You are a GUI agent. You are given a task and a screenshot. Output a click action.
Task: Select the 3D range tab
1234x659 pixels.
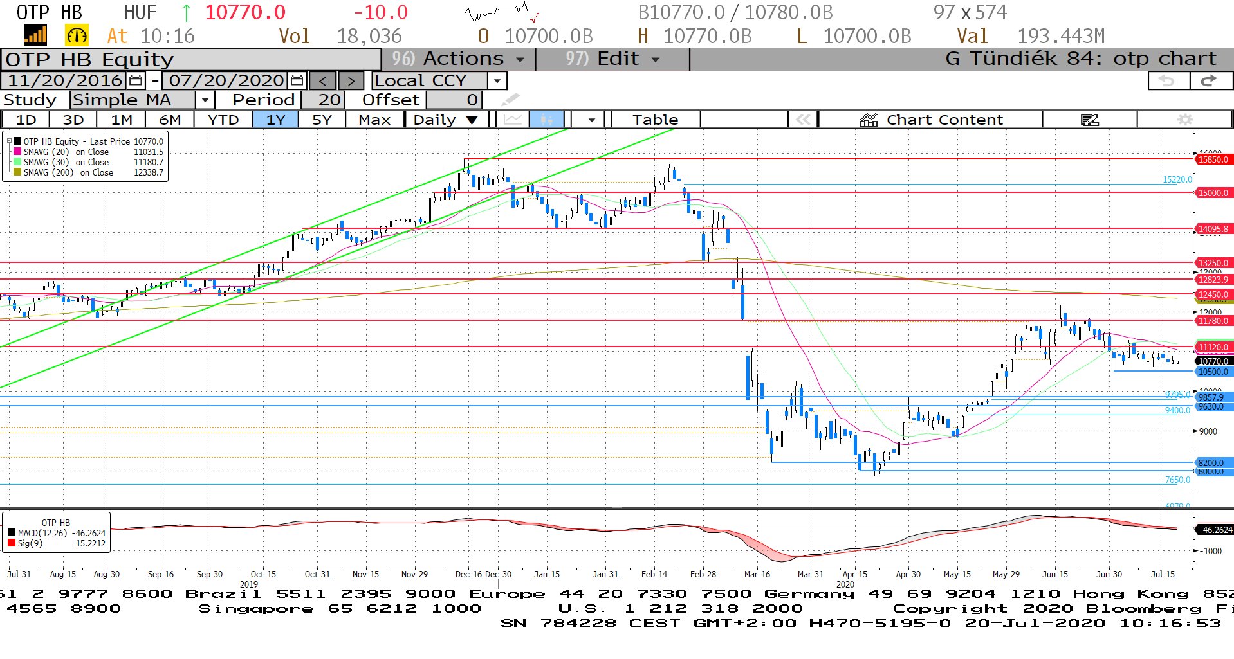point(73,120)
